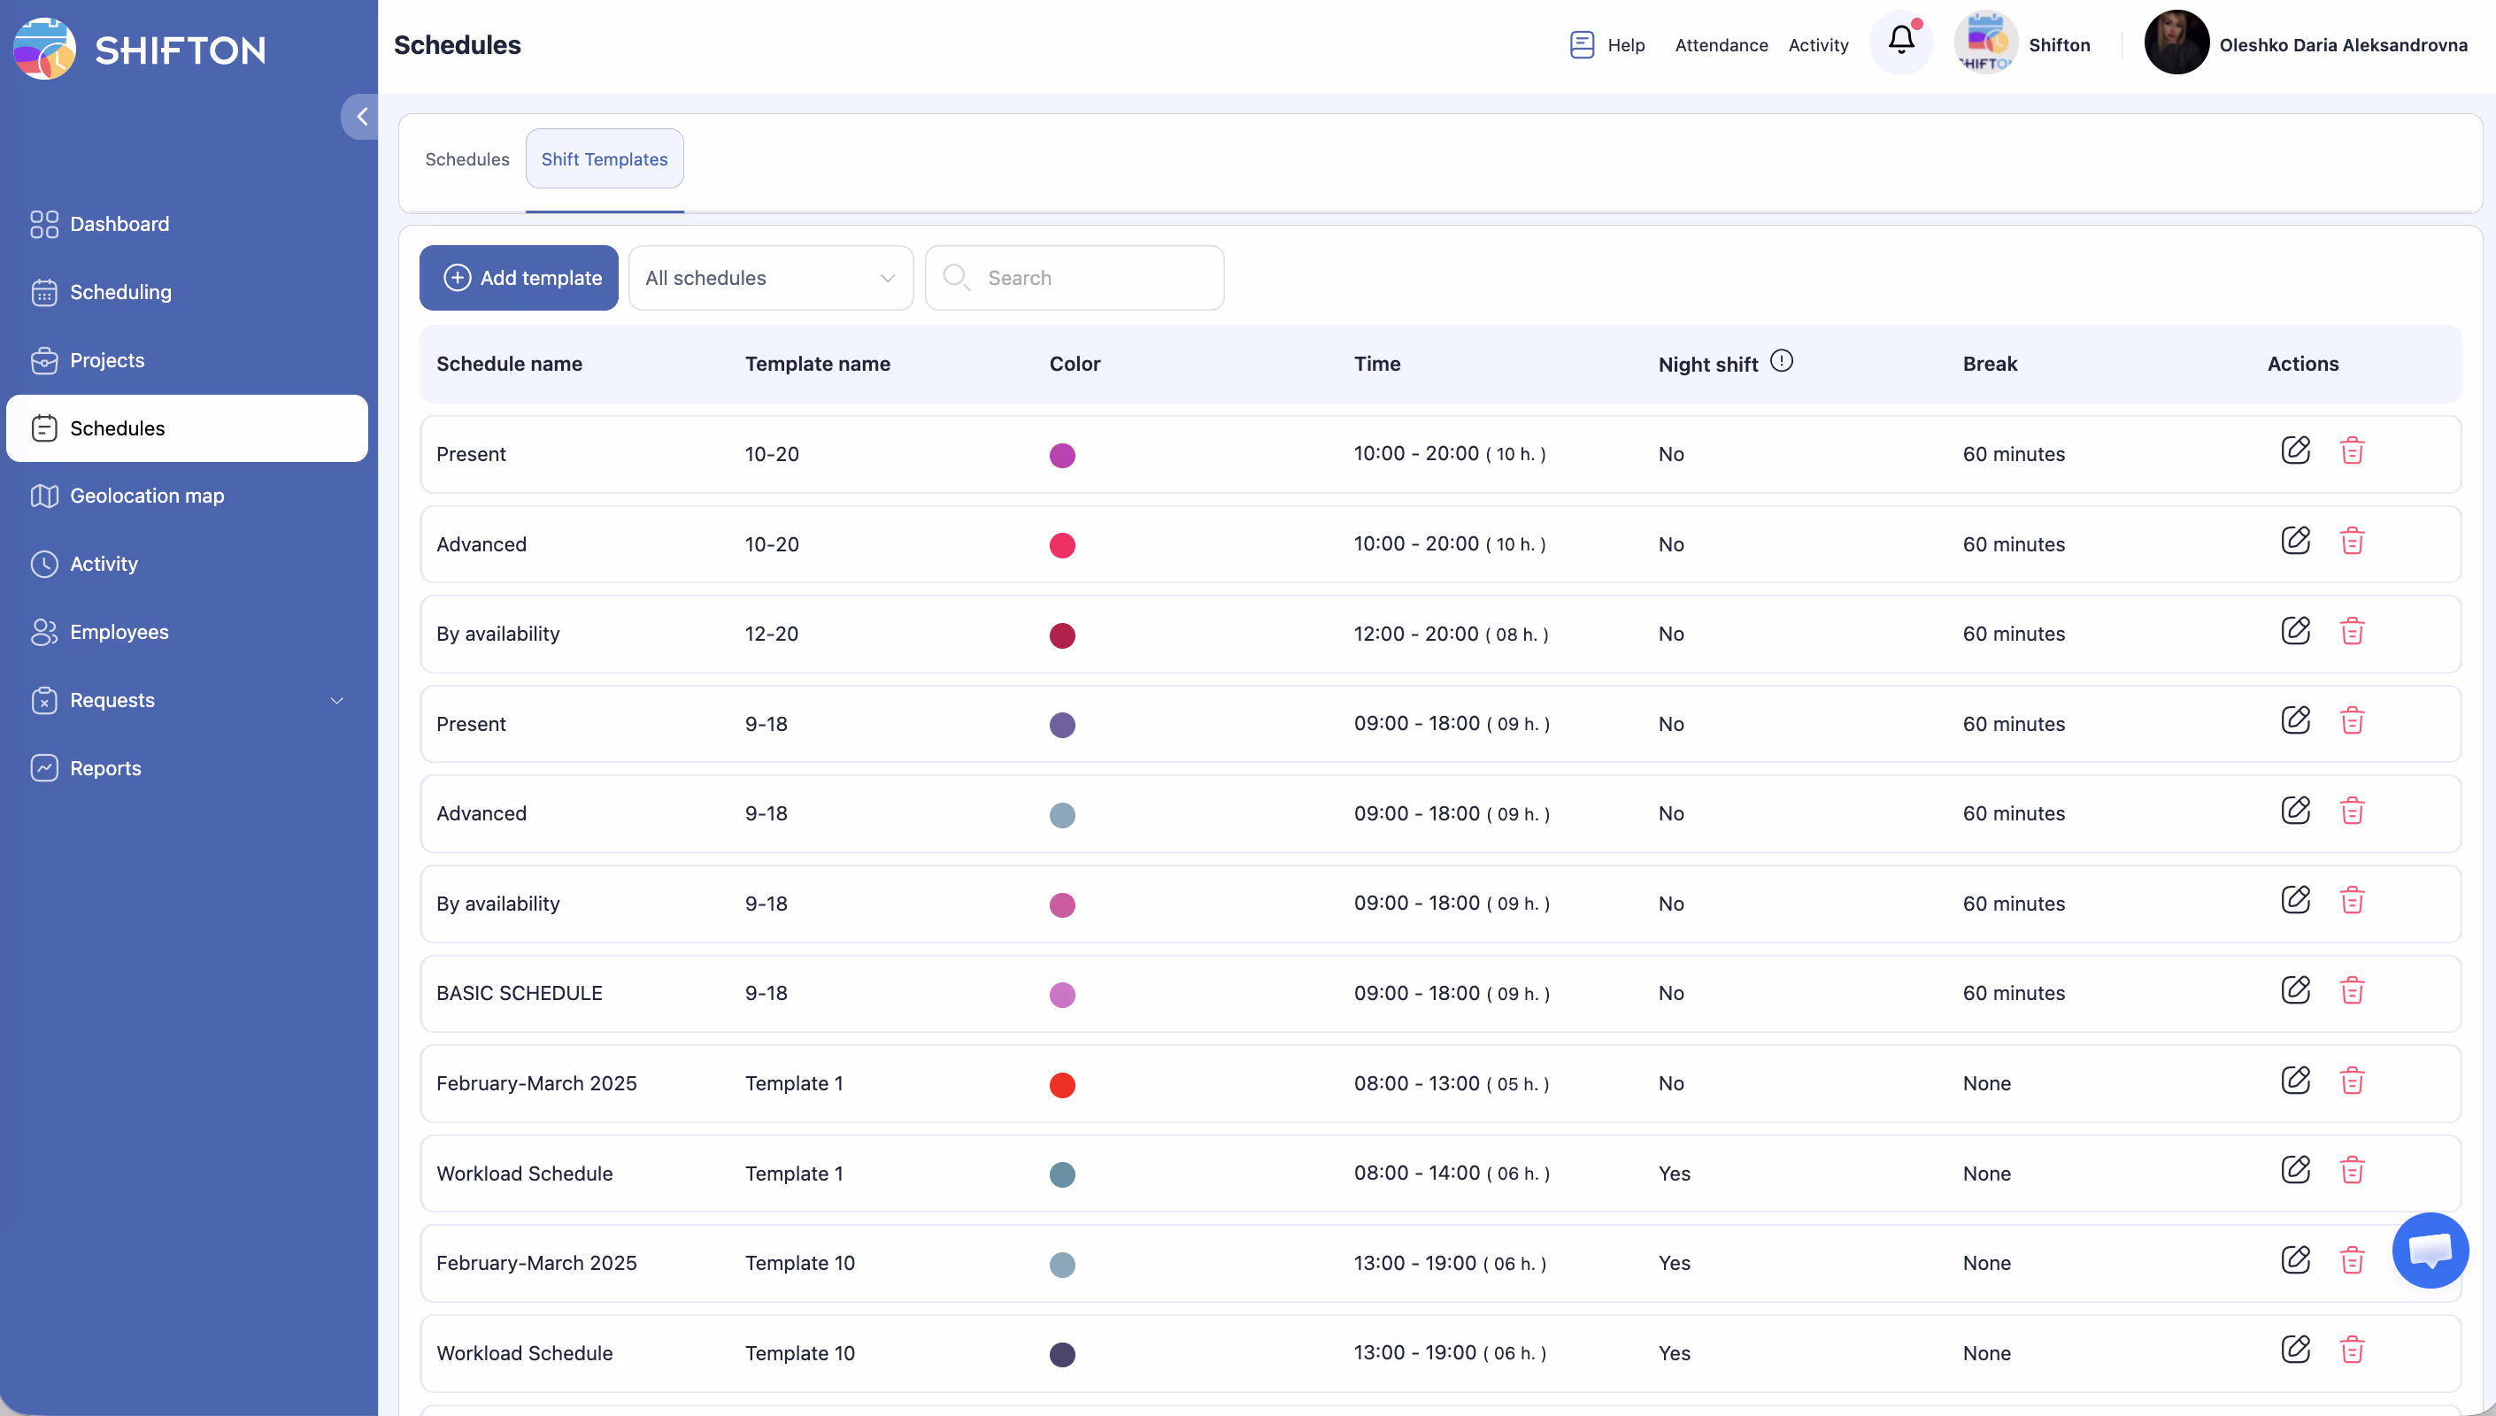Switch to the Schedules tab
Viewport: 2496px width, 1416px height.
click(x=466, y=159)
